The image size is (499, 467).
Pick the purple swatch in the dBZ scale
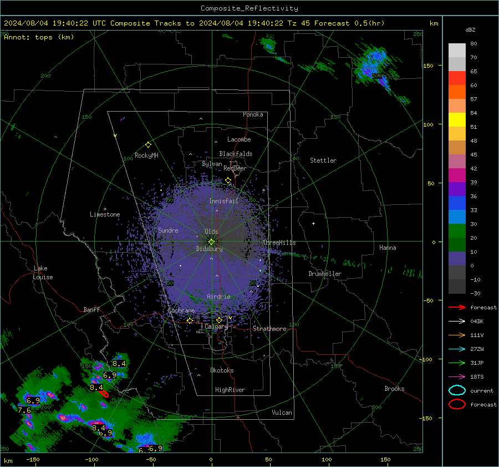(x=457, y=189)
